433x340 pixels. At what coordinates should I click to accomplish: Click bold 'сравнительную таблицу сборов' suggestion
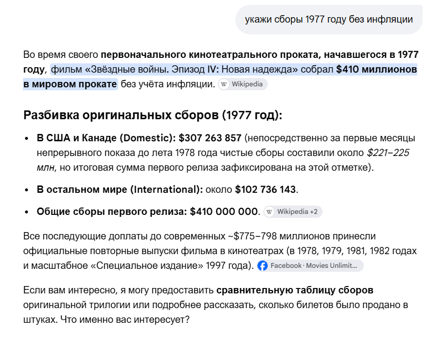pos(295,290)
